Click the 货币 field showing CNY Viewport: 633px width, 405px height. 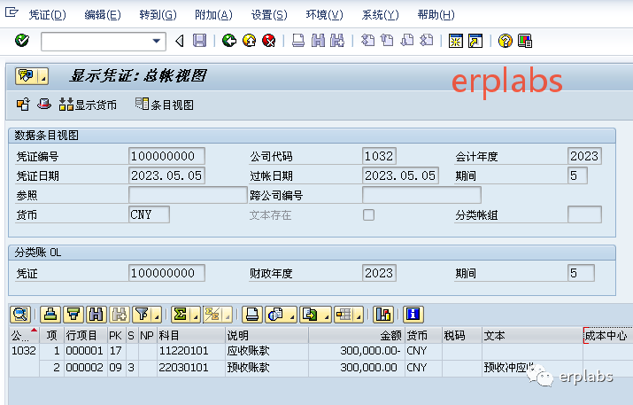[149, 214]
